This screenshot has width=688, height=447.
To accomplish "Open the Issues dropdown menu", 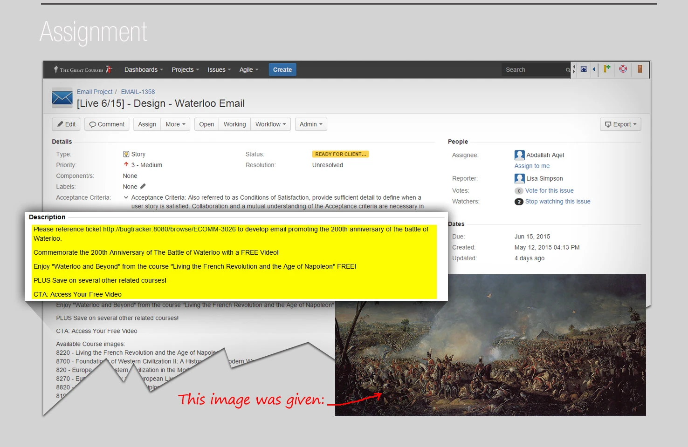I will (219, 70).
